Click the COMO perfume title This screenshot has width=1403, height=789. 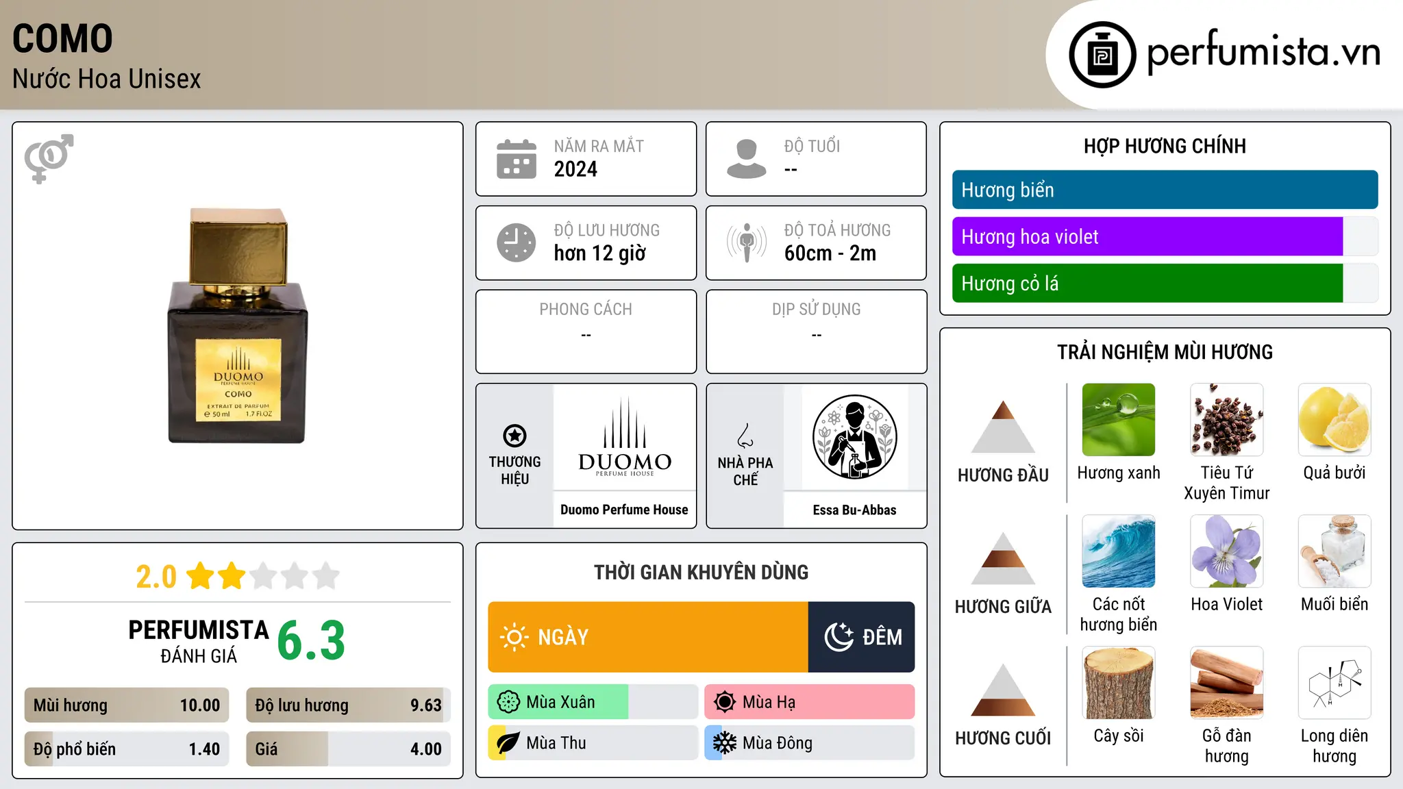tap(62, 38)
